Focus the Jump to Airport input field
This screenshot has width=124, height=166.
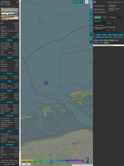pyautogui.click(x=100, y=31)
